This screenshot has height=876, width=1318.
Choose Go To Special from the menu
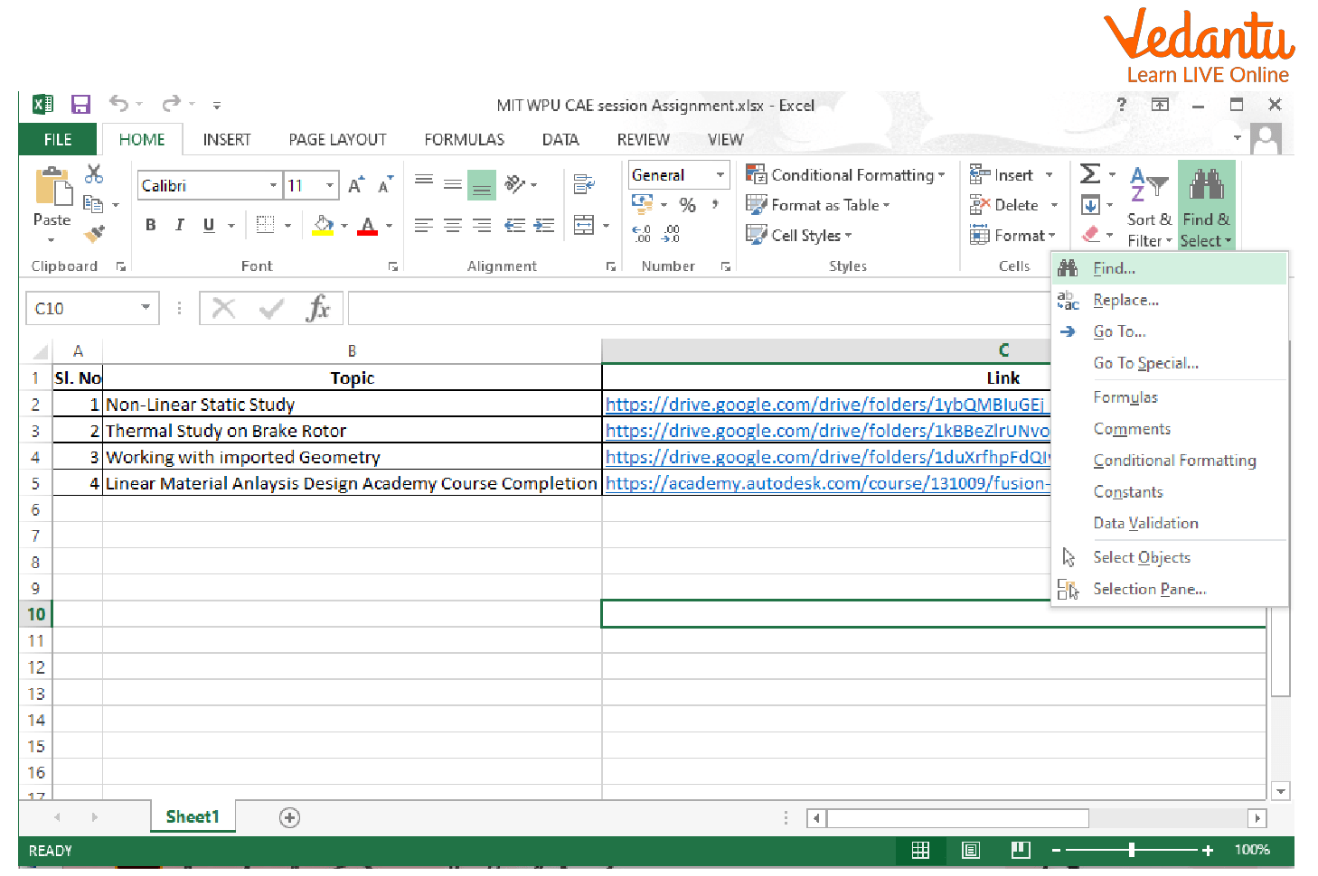(1146, 362)
